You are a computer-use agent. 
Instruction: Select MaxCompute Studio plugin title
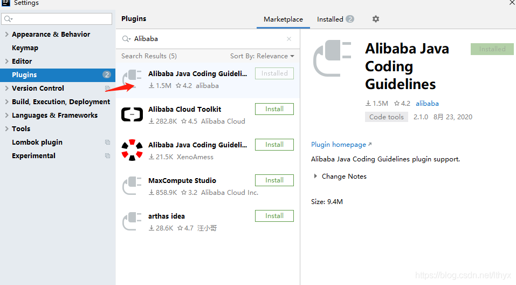[182, 181]
